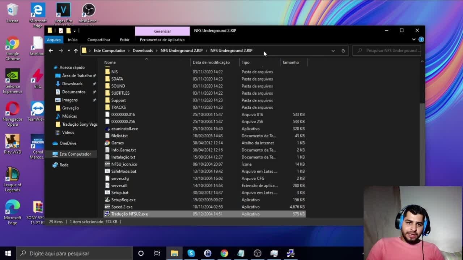463x260 pixels.
Task: Select the filelist.txt document
Action: 119,136
